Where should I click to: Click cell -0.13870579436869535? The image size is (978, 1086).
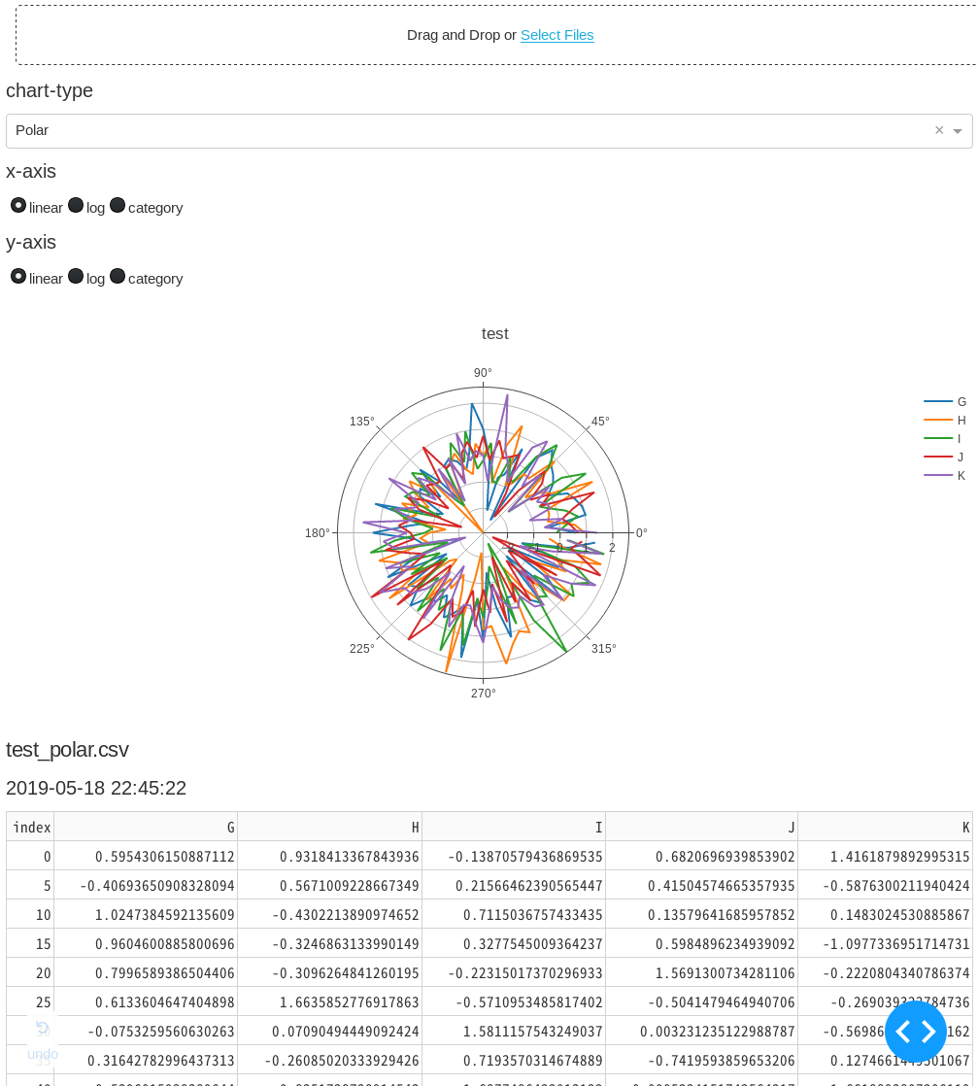(514, 856)
